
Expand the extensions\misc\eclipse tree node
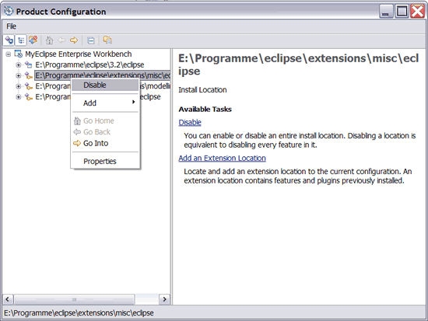(19, 75)
